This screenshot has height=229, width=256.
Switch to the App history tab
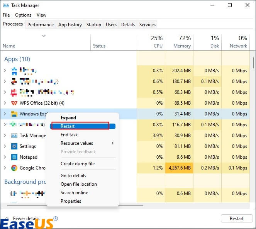point(70,25)
